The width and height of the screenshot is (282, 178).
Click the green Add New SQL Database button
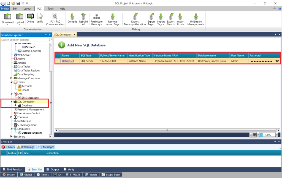click(x=62, y=45)
